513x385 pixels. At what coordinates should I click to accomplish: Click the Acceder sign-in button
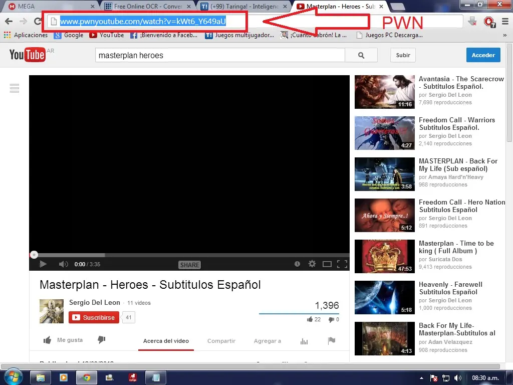tap(483, 55)
